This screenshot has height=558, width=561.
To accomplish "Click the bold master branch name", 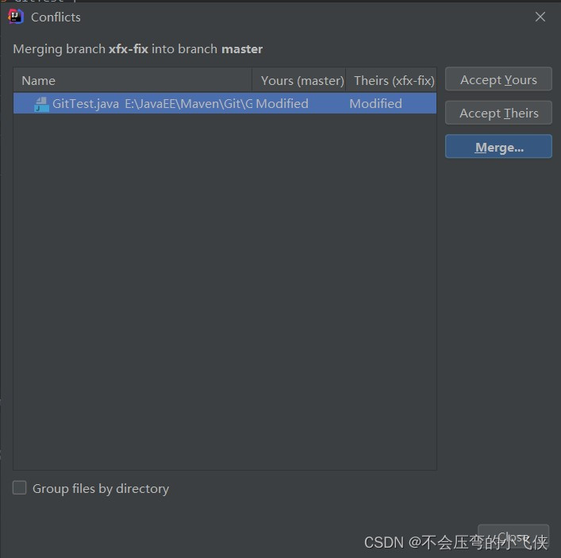I will tap(242, 49).
